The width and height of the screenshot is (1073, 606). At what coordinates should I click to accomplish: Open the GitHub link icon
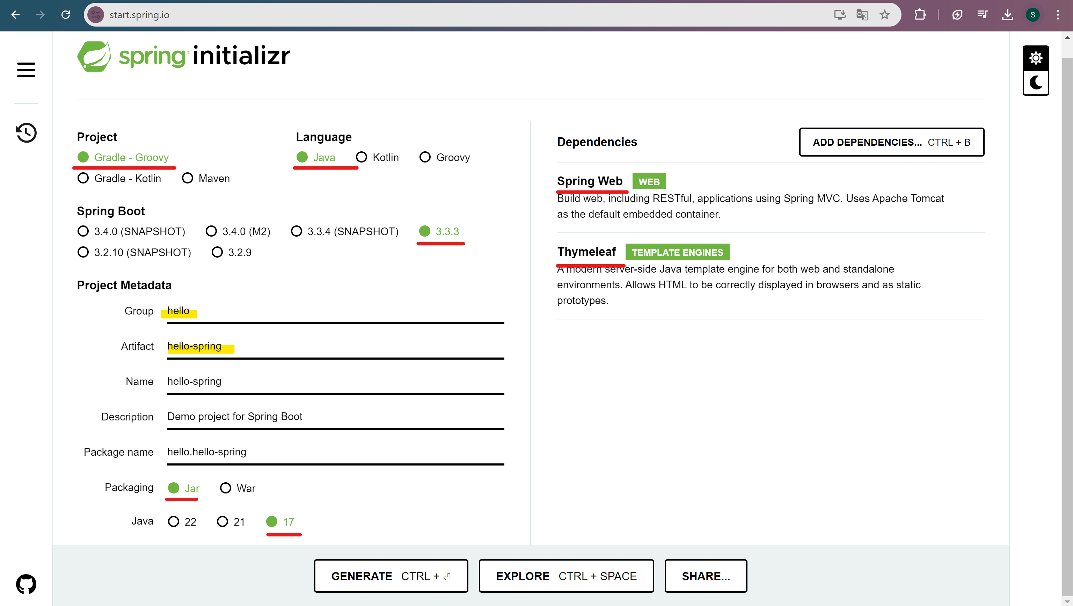pos(26,584)
